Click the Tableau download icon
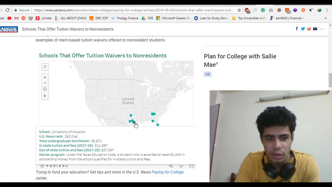Viewport: 332px width, 187px height. click(x=181, y=166)
